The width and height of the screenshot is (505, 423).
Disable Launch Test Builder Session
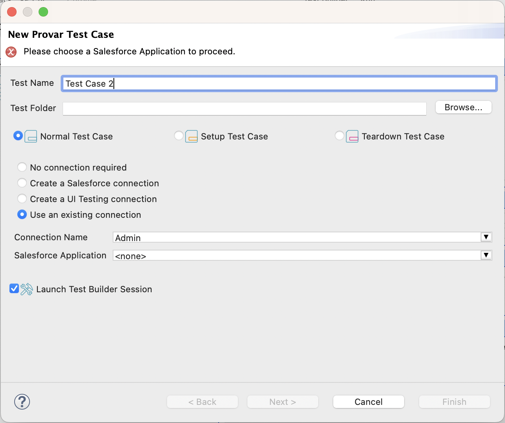tap(14, 289)
